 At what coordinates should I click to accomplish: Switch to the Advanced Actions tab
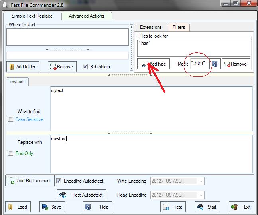click(x=87, y=16)
